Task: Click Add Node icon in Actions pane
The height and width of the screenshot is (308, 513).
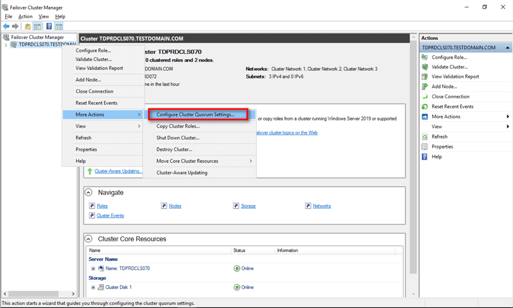Action: pyautogui.click(x=425, y=87)
